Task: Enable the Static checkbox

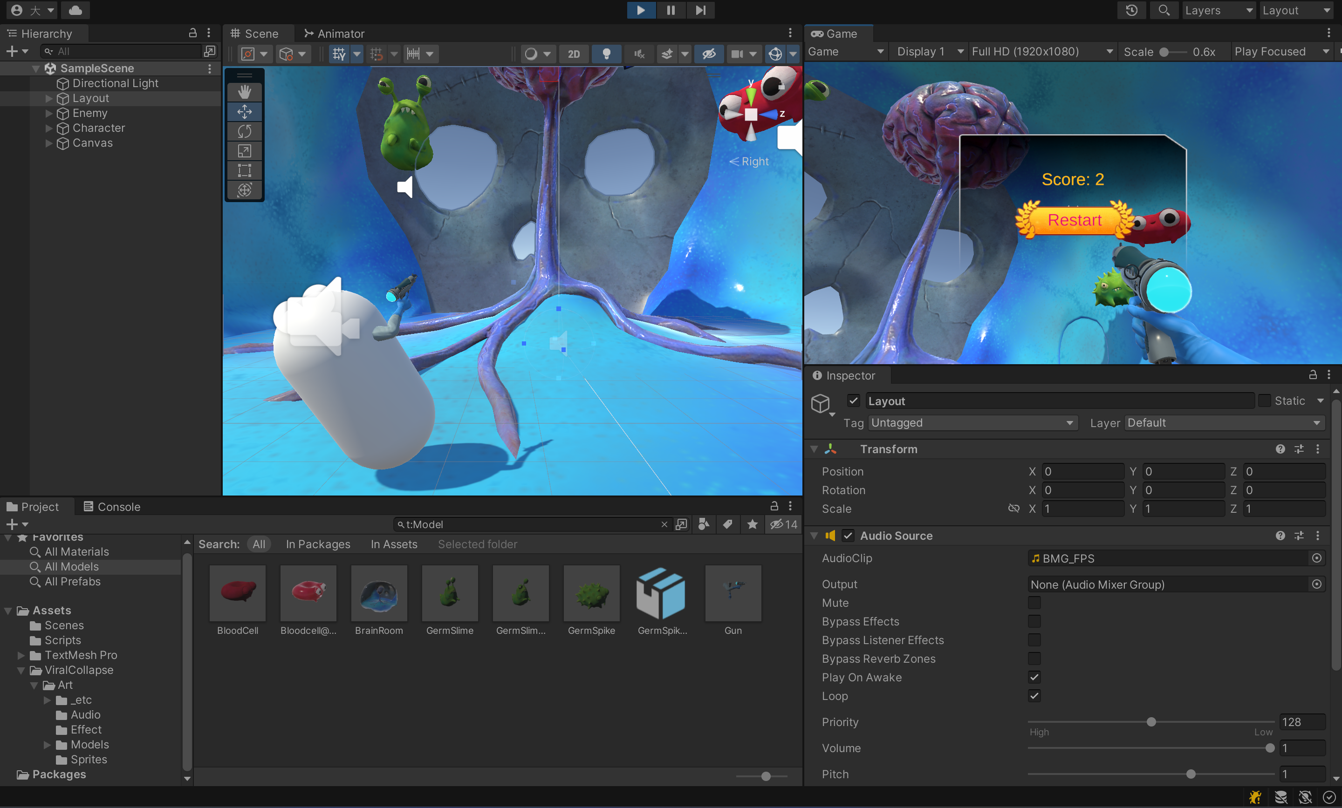Action: coord(1265,401)
